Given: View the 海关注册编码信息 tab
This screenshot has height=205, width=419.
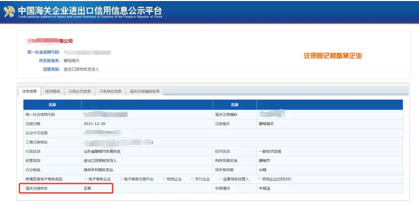Looking at the screenshot, I should 145,91.
